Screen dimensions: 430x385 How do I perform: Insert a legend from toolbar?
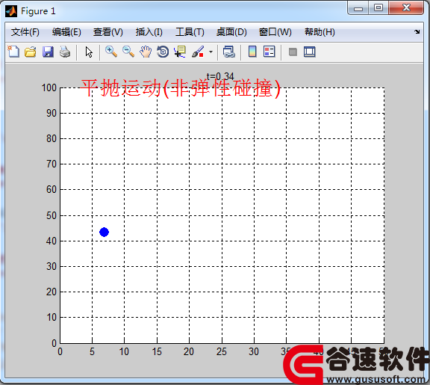269,52
